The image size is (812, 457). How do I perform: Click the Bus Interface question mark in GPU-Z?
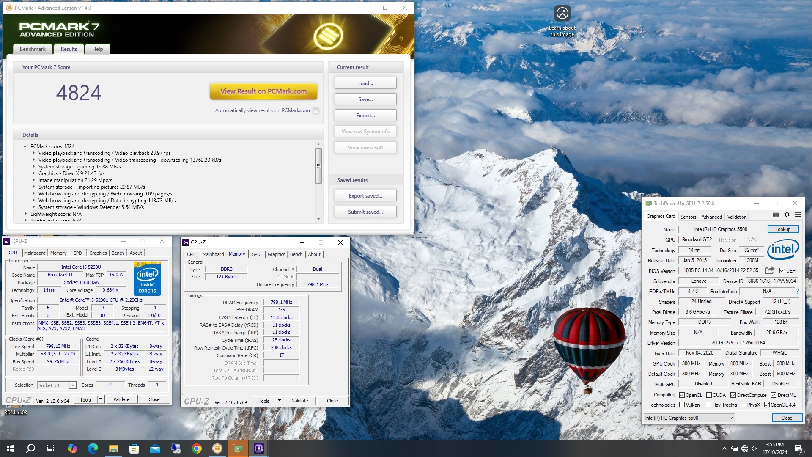[x=798, y=291]
